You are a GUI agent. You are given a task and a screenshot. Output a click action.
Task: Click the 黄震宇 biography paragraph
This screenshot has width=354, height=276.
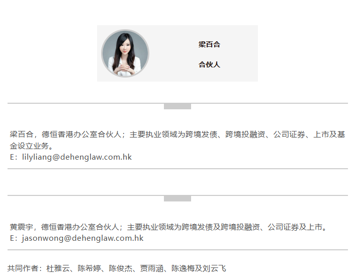coord(168,227)
